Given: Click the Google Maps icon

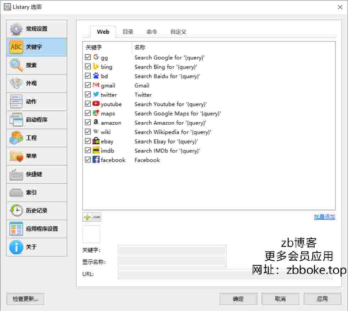Looking at the screenshot, I should (96, 113).
